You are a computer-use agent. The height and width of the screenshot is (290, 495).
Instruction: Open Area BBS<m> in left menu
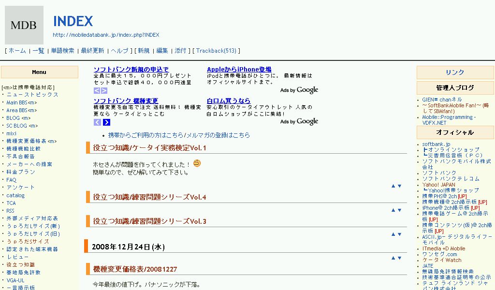[x=21, y=110]
